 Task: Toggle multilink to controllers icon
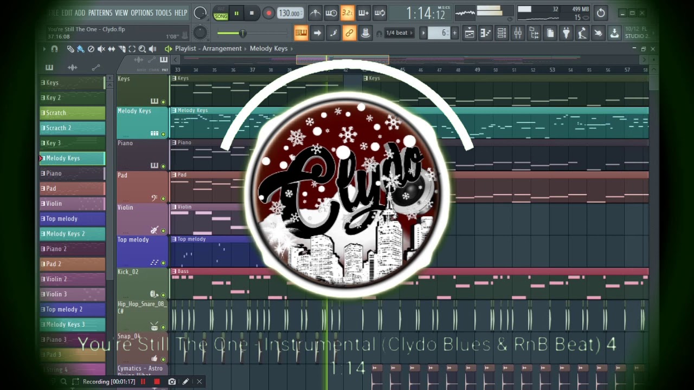pyautogui.click(x=366, y=33)
